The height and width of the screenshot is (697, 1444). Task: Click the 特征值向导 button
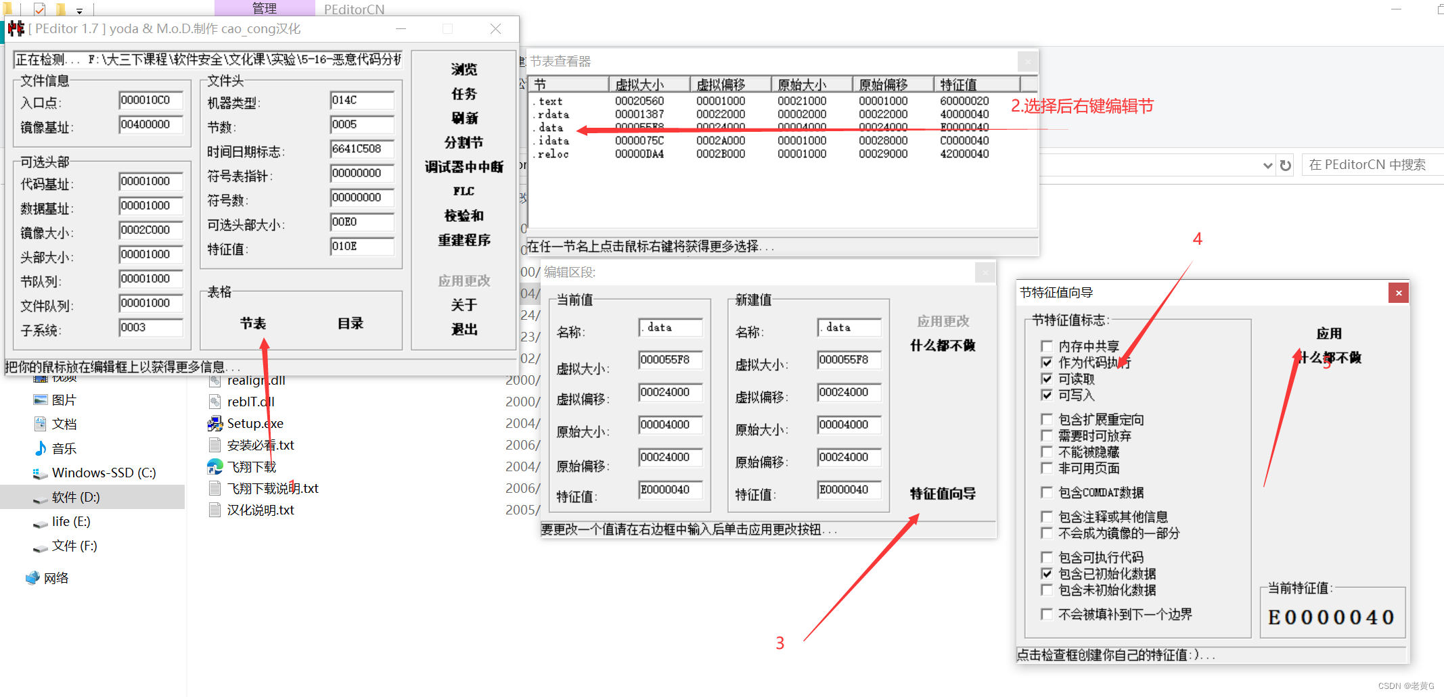[x=942, y=494]
